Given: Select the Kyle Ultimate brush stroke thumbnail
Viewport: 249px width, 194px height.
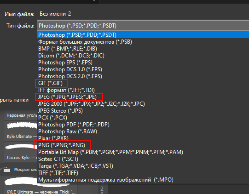Looking at the screenshot, I should click(22, 126).
